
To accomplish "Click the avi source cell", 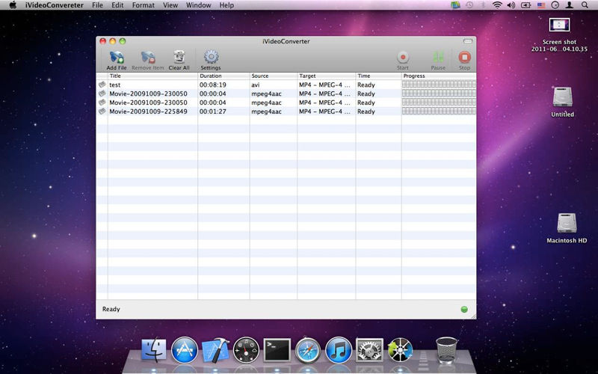I will click(256, 85).
